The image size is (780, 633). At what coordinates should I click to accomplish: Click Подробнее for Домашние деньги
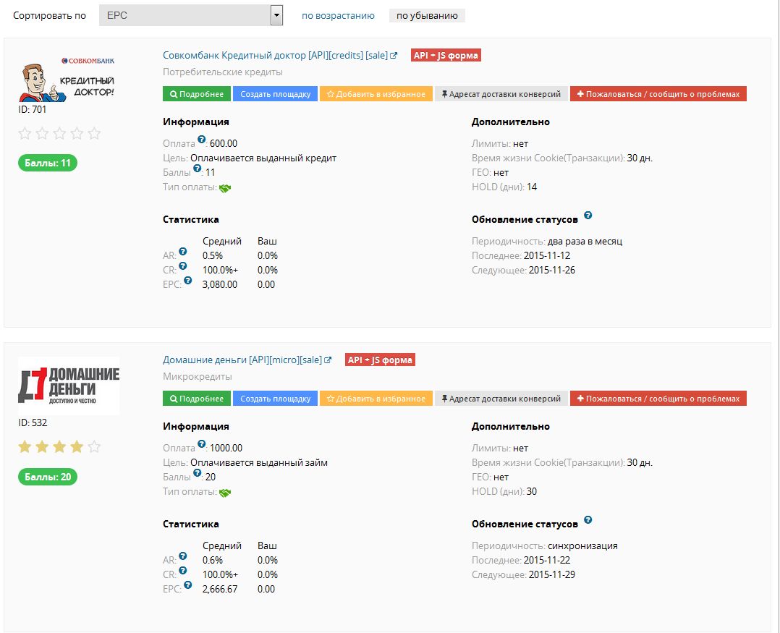pyautogui.click(x=197, y=399)
